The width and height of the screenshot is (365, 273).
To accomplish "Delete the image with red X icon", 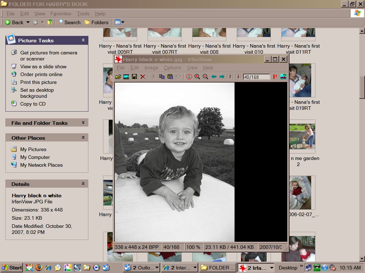I will (143, 77).
